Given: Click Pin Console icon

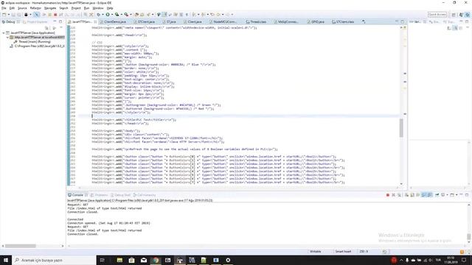Looking at the screenshot, I should [437, 195].
